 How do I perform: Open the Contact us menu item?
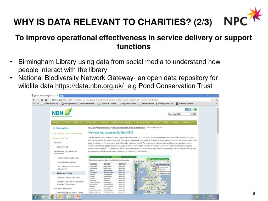point(186,122)
